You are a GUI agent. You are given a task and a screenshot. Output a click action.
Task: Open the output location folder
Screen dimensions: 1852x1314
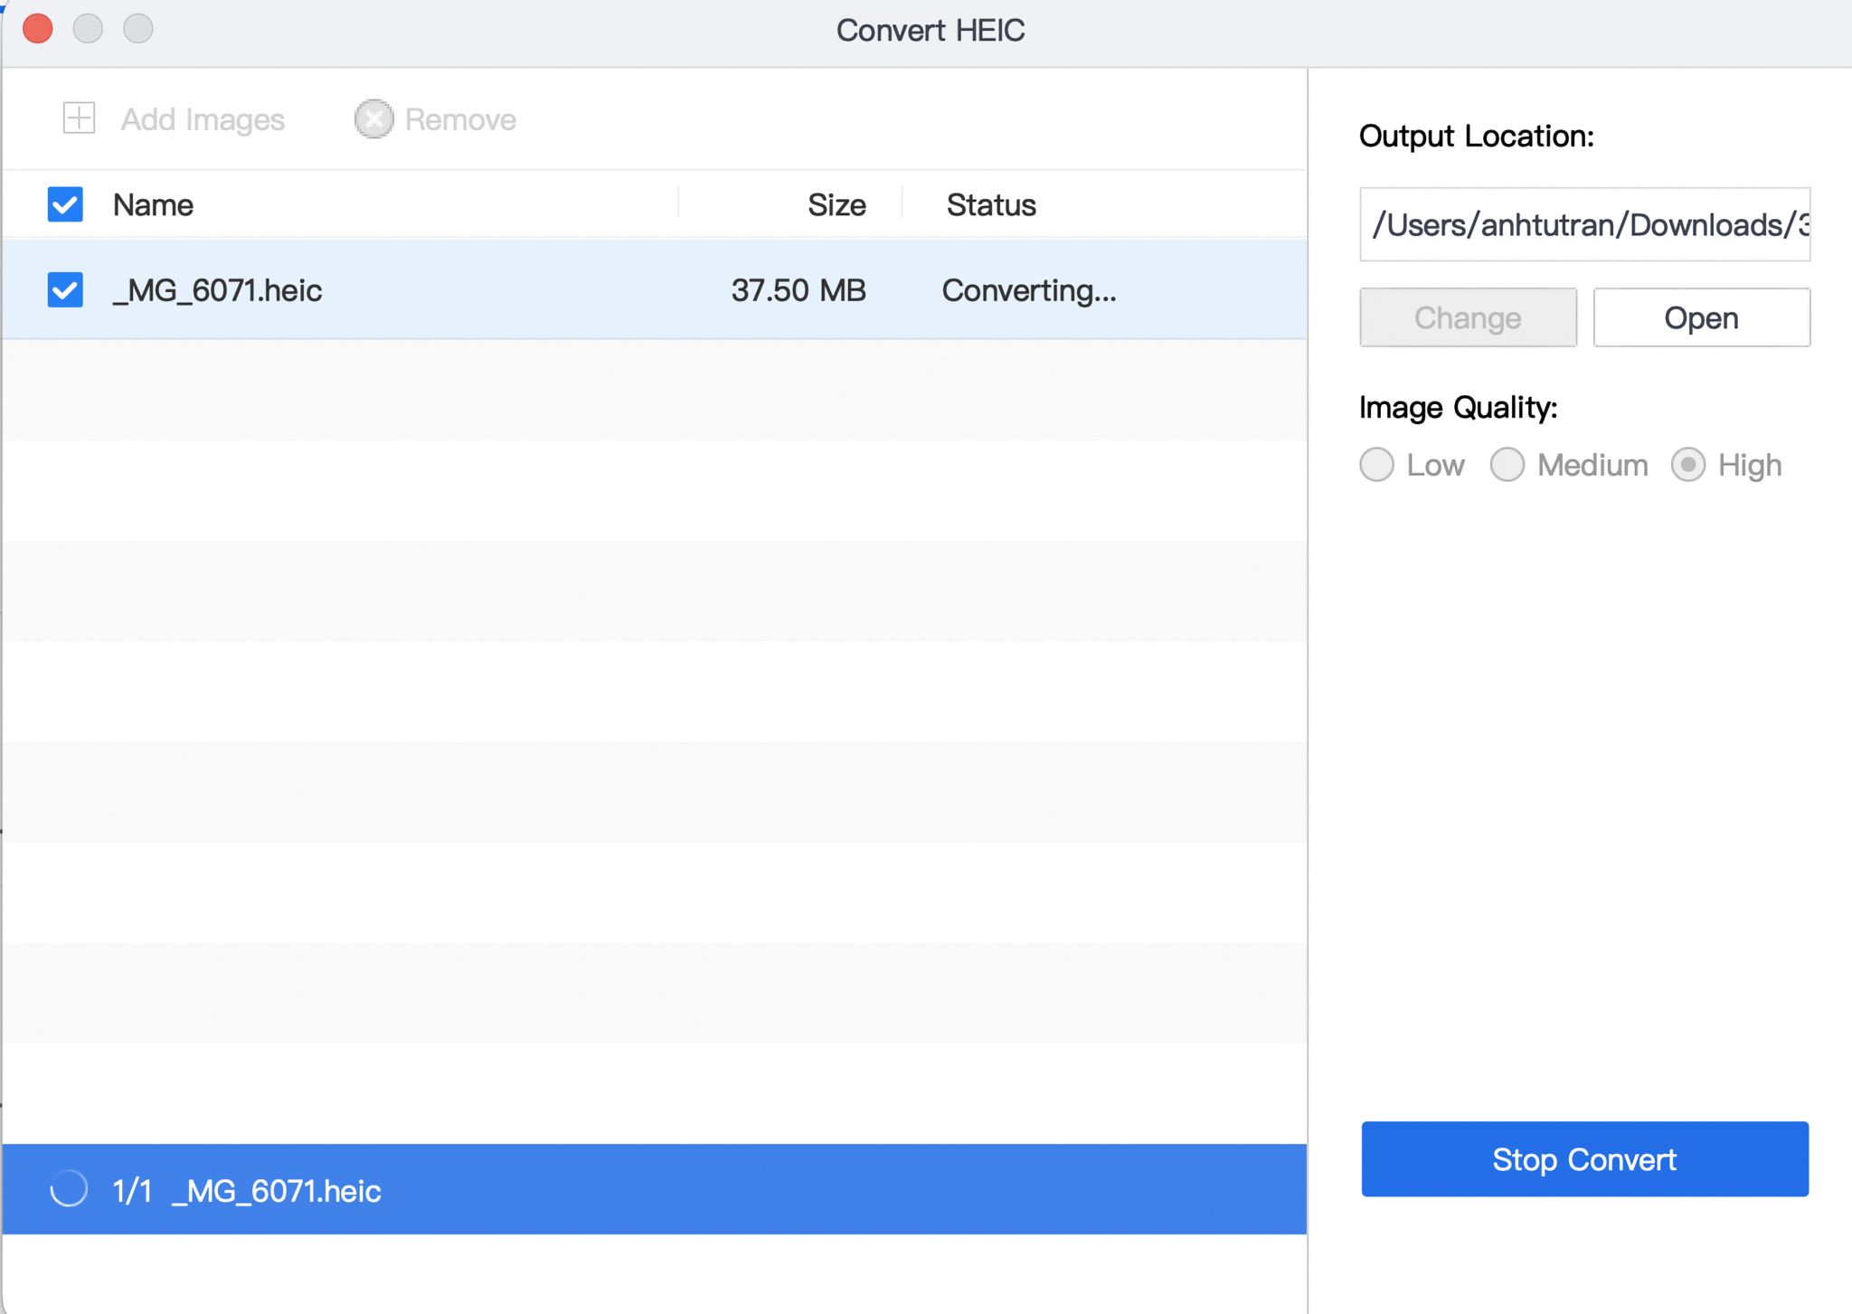(1701, 316)
